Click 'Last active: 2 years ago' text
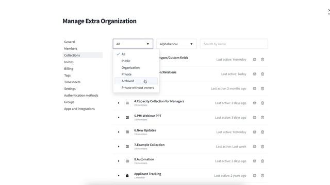The image size is (330, 185). point(230,176)
